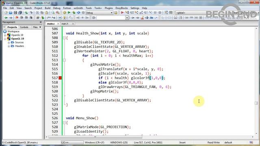The width and height of the screenshot is (260, 146).
Task: Collapse the Menu_Show fold at line 527
Action: pos(64,122)
